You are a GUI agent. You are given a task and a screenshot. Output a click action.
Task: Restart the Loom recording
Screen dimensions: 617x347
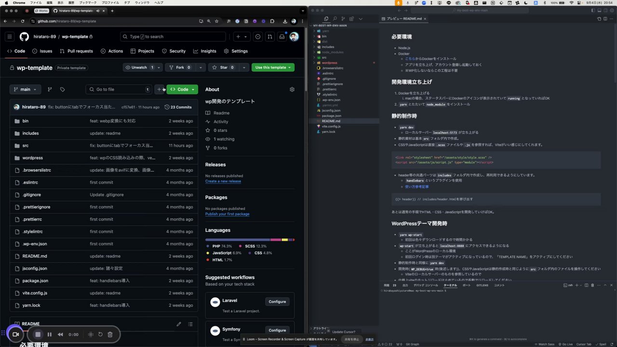click(x=100, y=334)
